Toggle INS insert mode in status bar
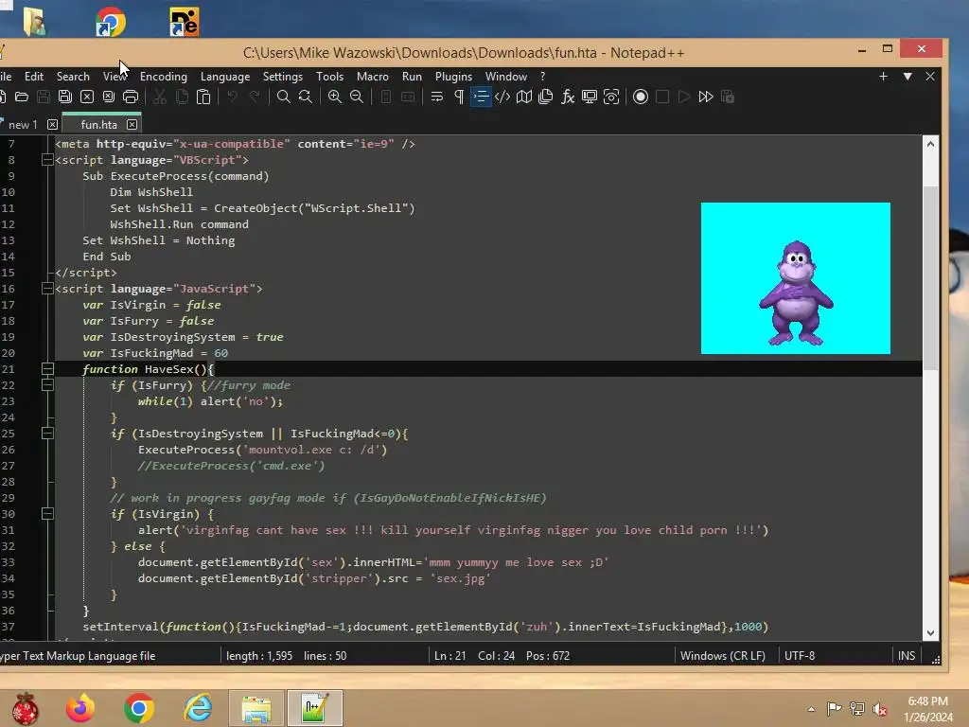Image resolution: width=969 pixels, height=727 pixels. (x=907, y=656)
